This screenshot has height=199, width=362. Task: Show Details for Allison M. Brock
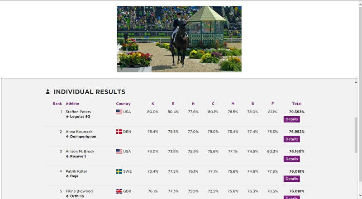291,159
